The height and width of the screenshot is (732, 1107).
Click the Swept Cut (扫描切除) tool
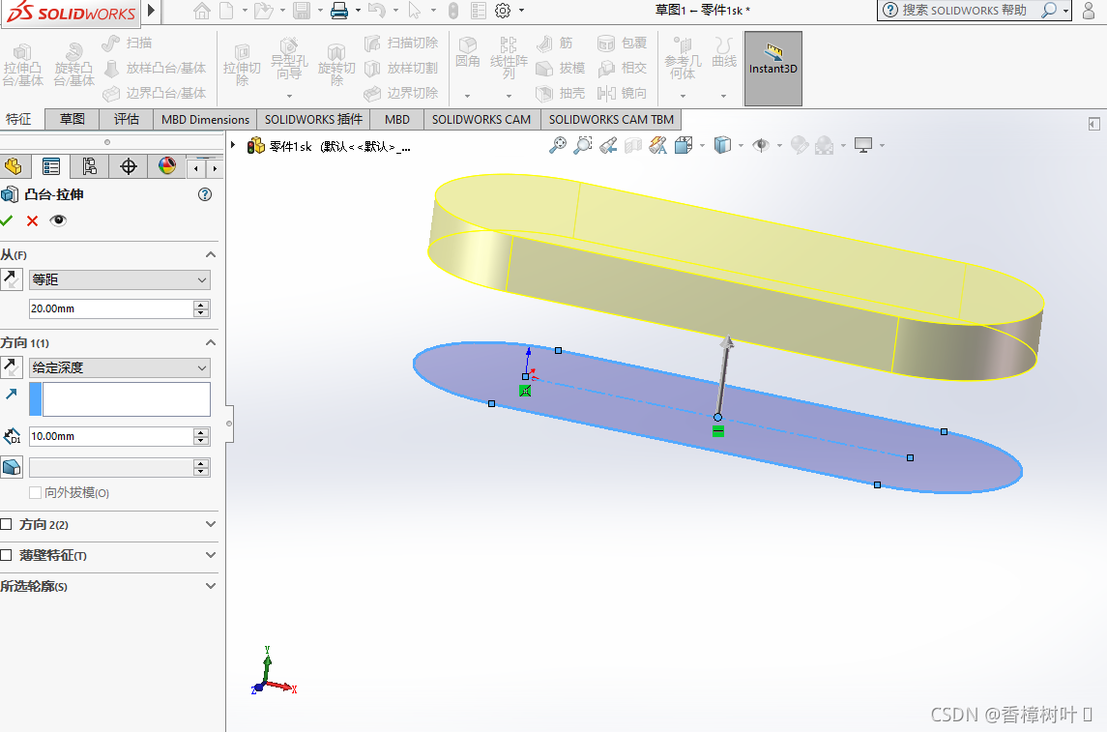click(x=401, y=44)
